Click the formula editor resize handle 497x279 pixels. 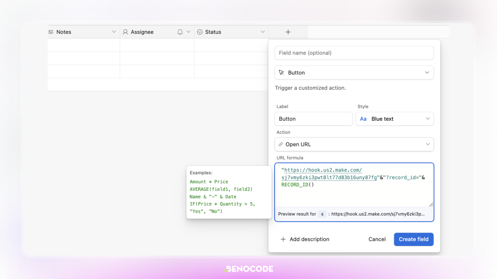pyautogui.click(x=431, y=204)
